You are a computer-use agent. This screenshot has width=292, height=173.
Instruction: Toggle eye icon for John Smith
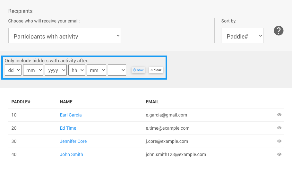click(x=279, y=154)
